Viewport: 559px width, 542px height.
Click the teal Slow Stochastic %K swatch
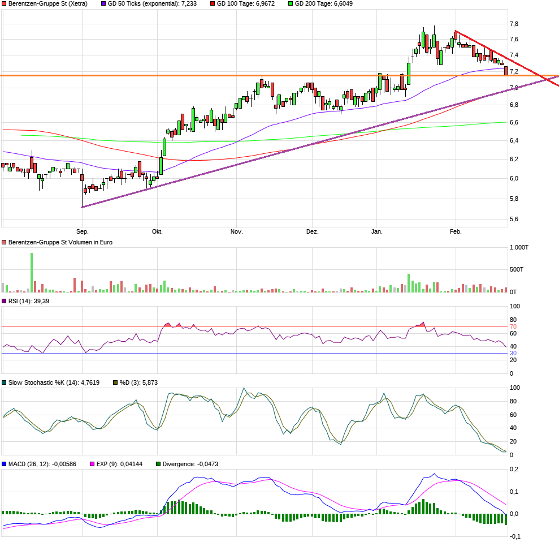tap(4, 382)
